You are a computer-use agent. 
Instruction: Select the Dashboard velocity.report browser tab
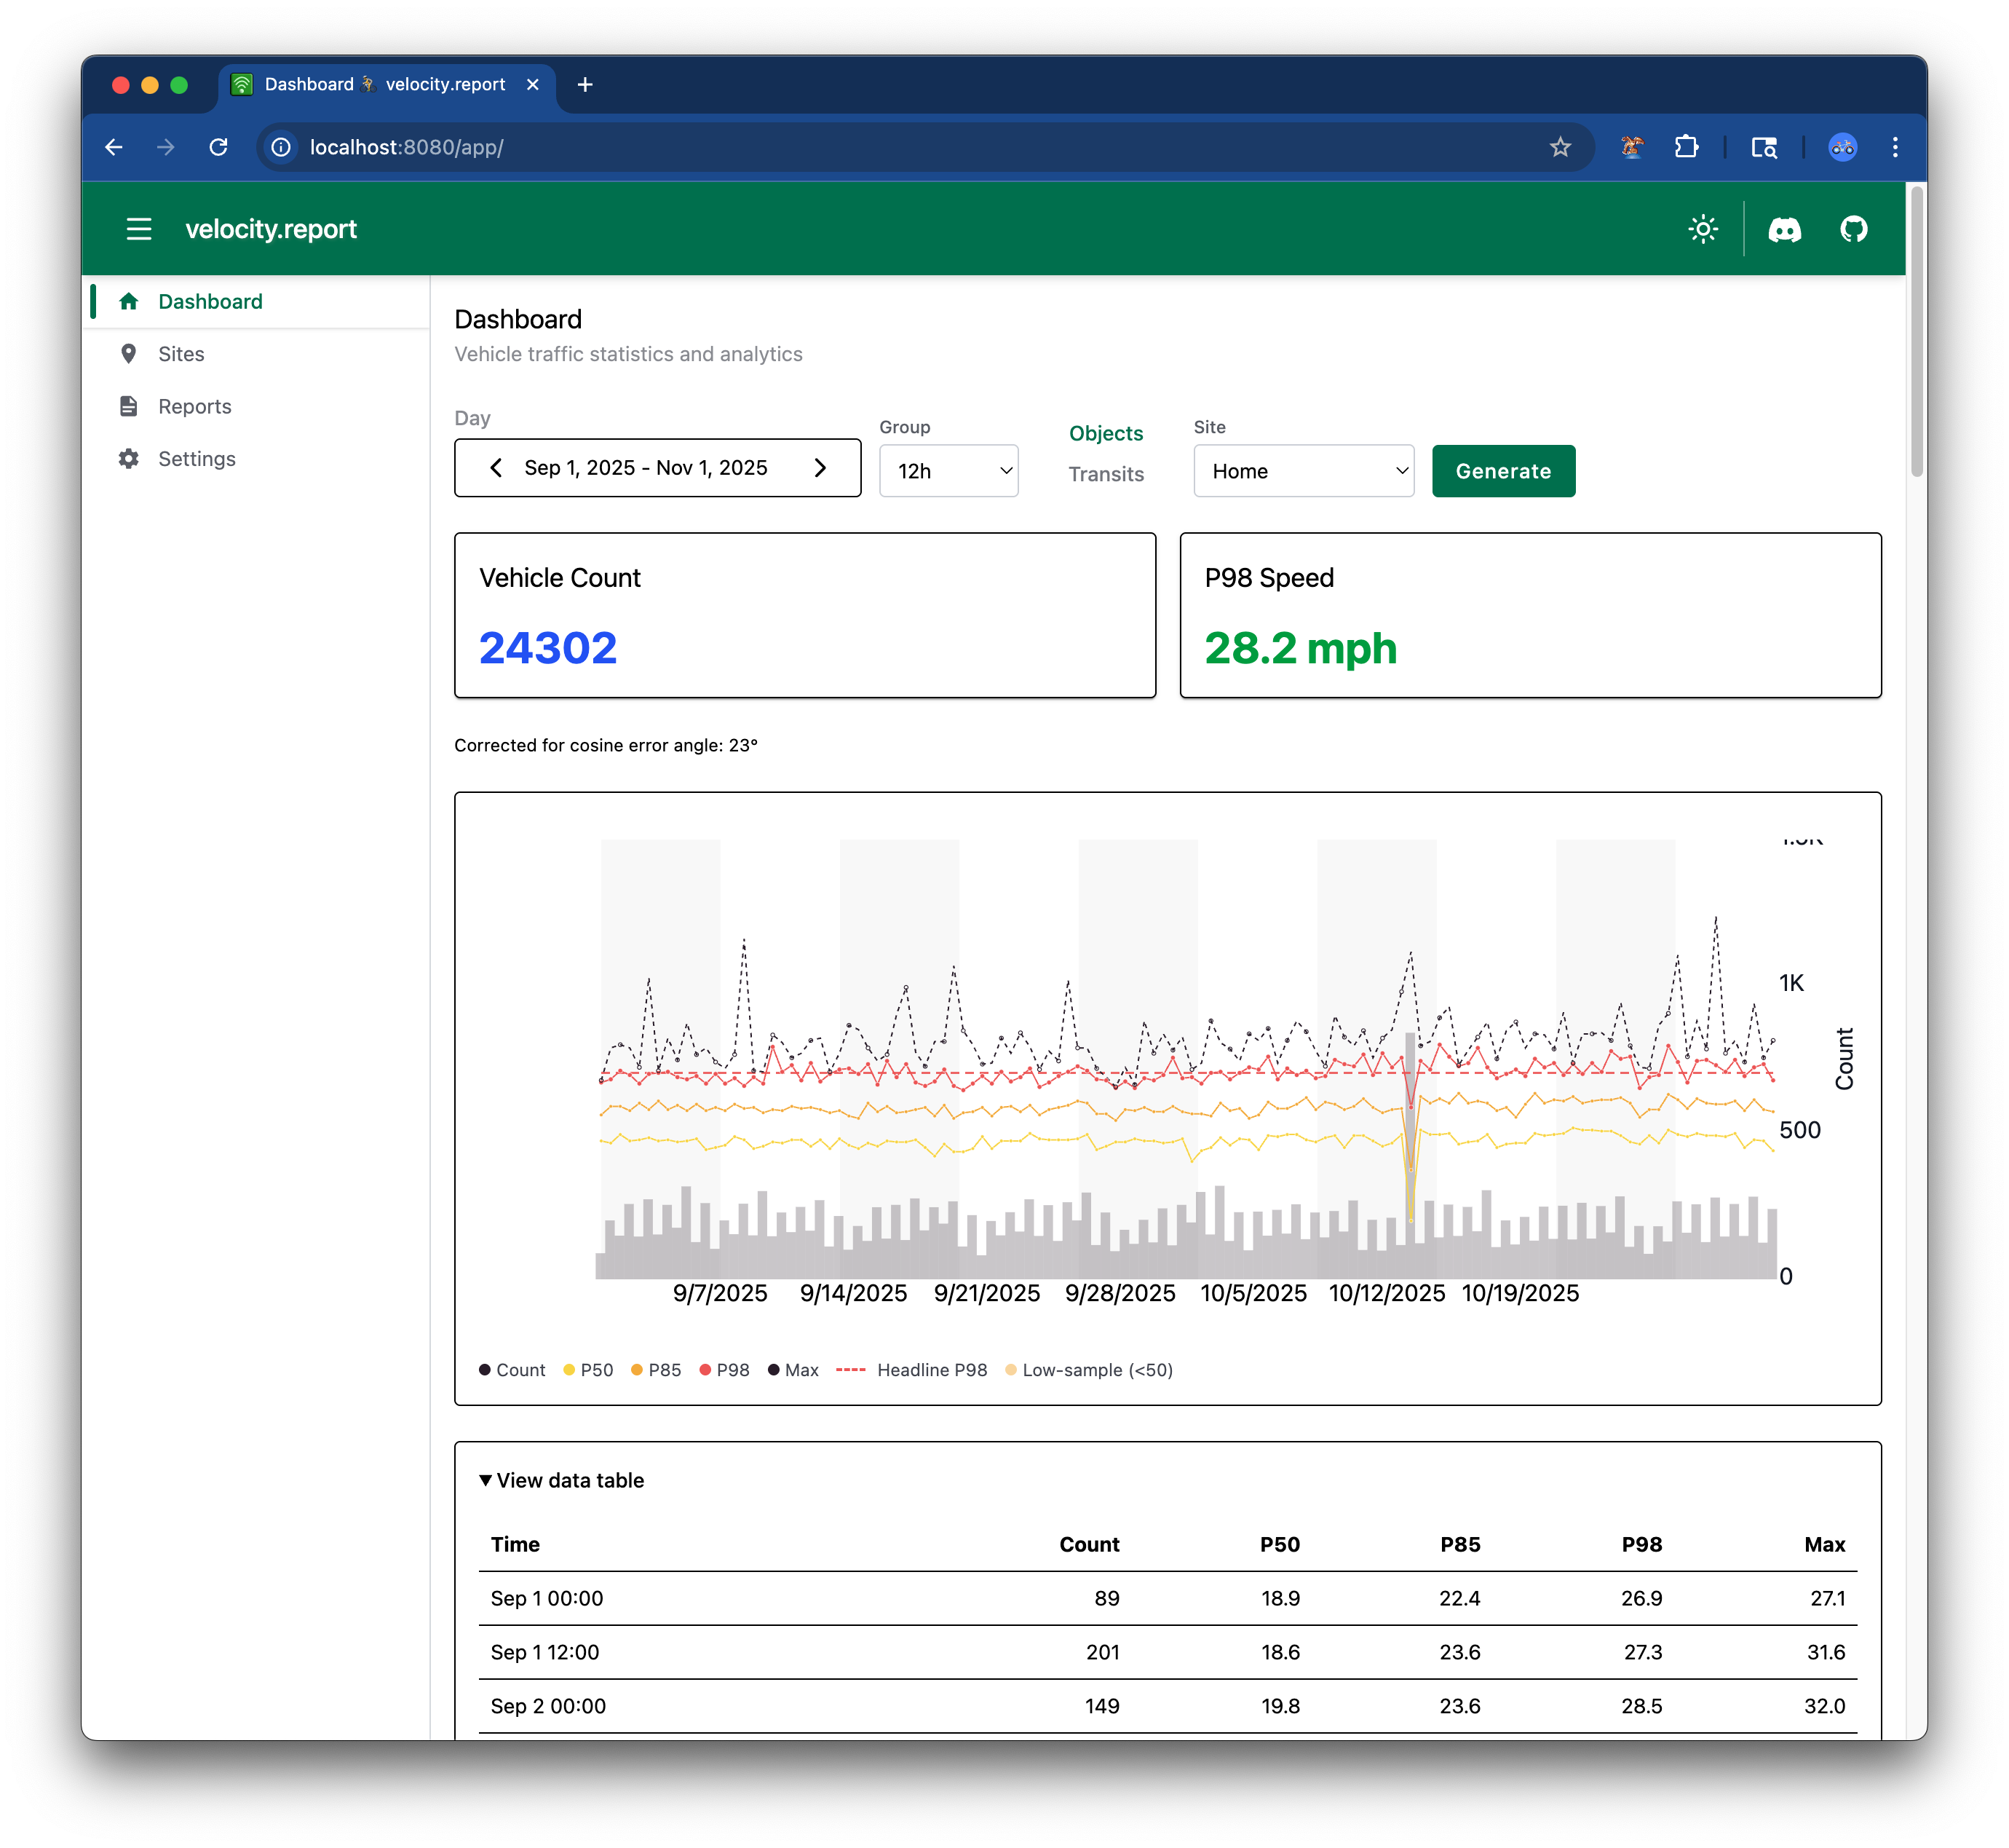[x=385, y=85]
